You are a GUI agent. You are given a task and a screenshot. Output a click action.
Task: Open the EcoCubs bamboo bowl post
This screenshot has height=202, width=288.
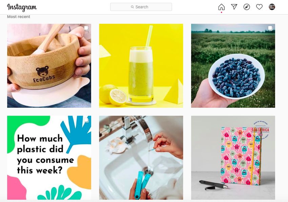[49, 66]
